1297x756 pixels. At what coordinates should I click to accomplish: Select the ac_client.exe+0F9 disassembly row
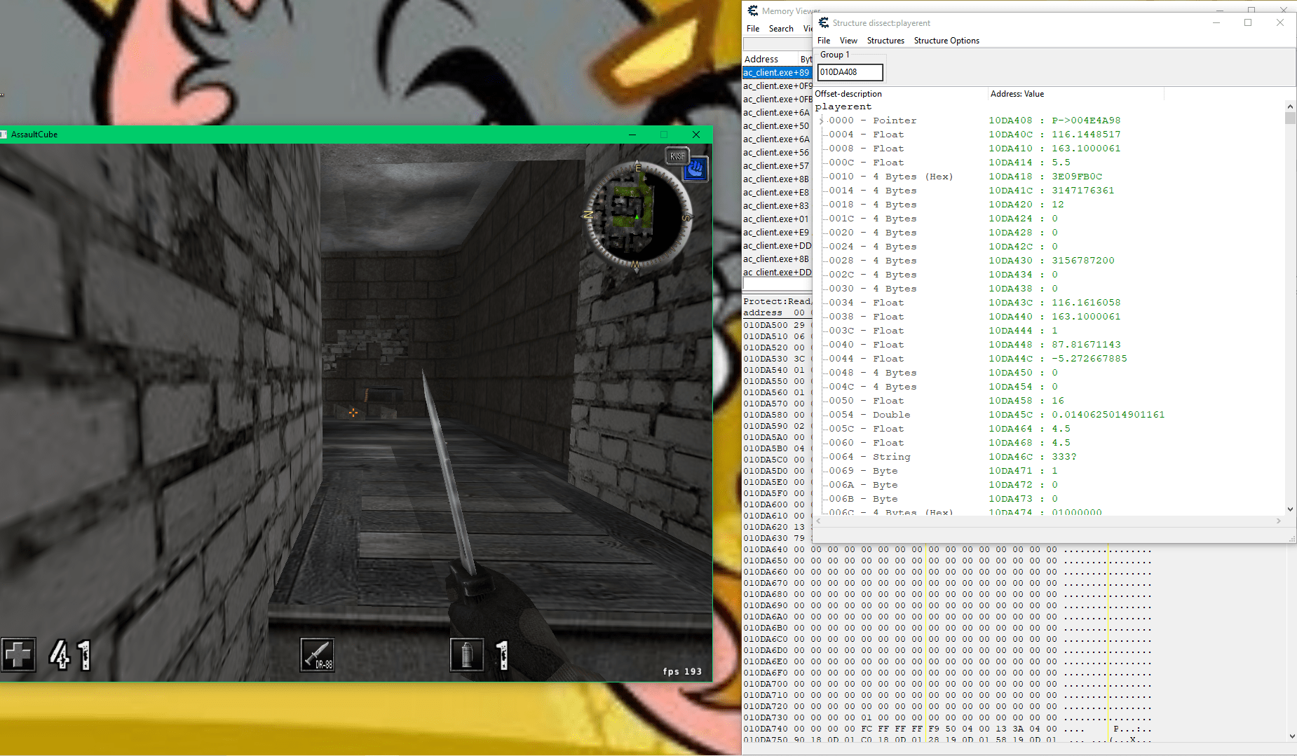pos(777,85)
